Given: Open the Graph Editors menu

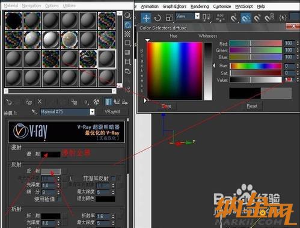Looking at the screenshot, I should [174, 7].
